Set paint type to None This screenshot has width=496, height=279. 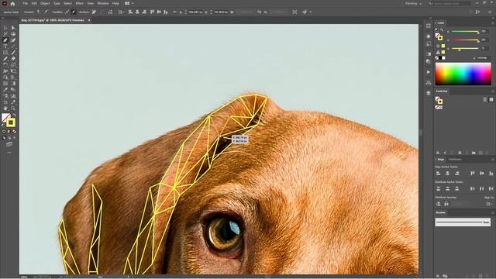pos(14,131)
